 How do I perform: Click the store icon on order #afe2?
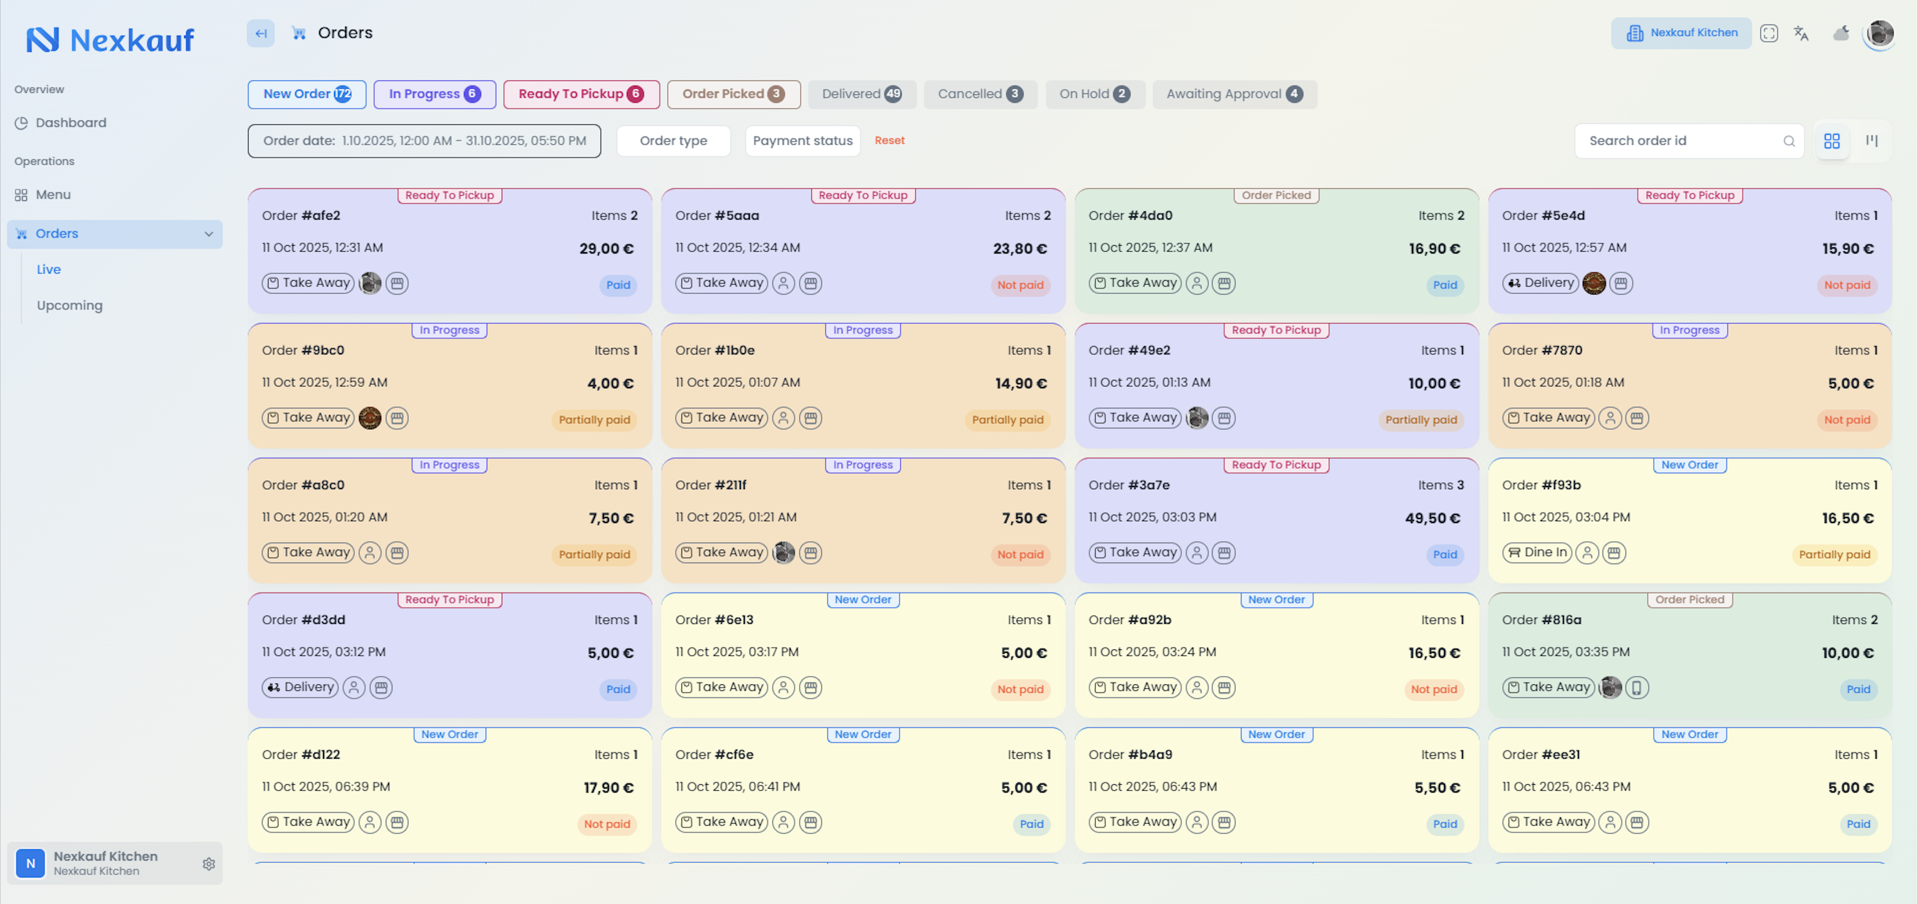(x=397, y=283)
